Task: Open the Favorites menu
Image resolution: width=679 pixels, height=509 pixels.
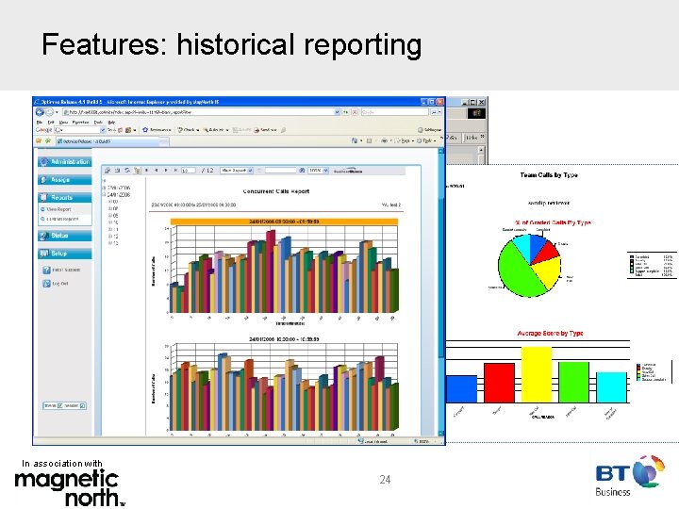Action: pyautogui.click(x=80, y=123)
